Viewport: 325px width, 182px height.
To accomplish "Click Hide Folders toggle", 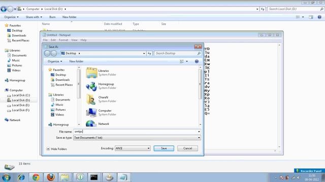I will point(56,149).
